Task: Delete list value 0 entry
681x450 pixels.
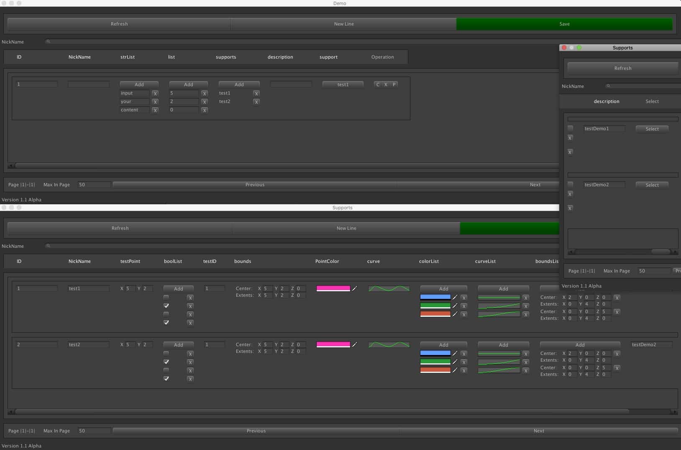Action: click(205, 110)
